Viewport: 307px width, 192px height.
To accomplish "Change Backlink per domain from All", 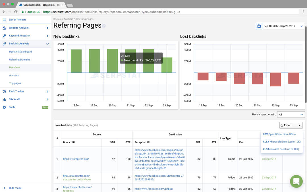I will click(291, 115).
